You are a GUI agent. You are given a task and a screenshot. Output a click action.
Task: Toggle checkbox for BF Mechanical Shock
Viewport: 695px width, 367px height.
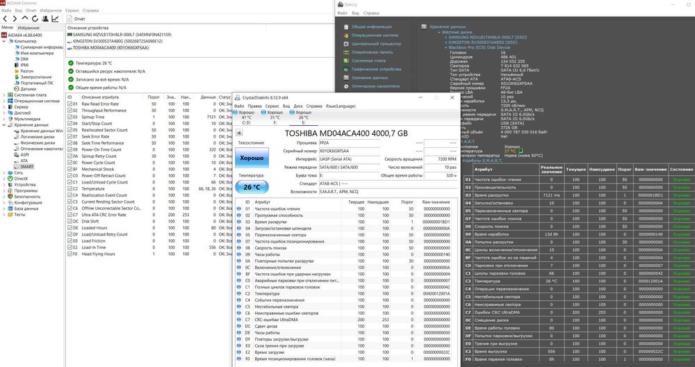[x=69, y=169]
